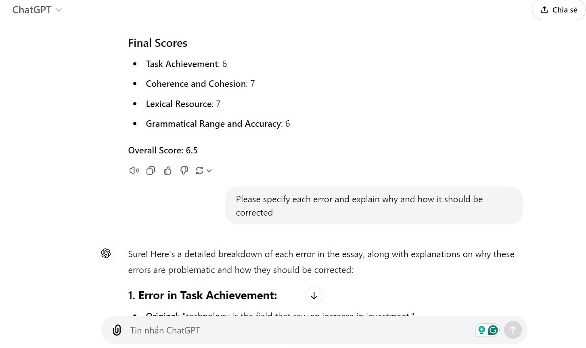Click the green lightbulb extension icon
The height and width of the screenshot is (348, 586).
(x=481, y=330)
